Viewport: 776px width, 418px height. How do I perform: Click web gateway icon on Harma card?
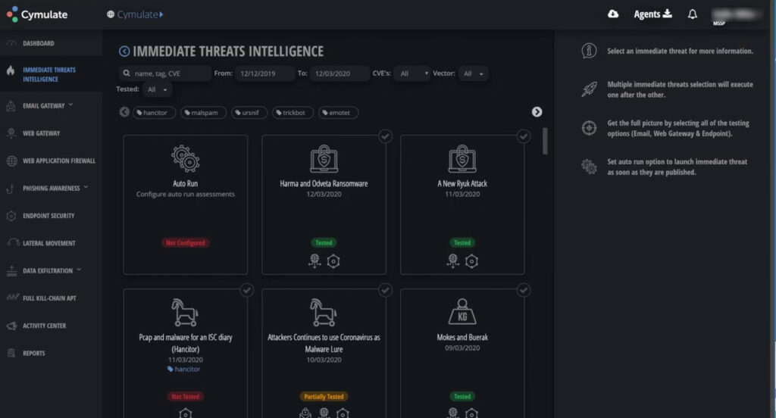coord(314,260)
